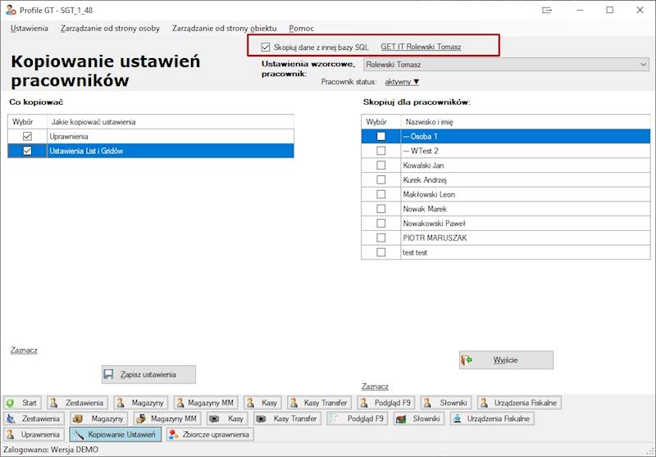656x457 pixels.
Task: Open the Ustawienia menu
Action: point(30,29)
